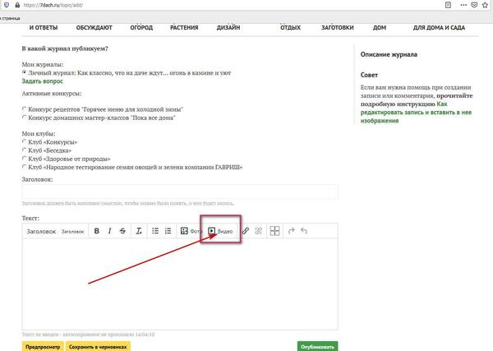Select the Клуб «Беседка» radio option
This screenshot has height=351, width=493.
coord(25,150)
